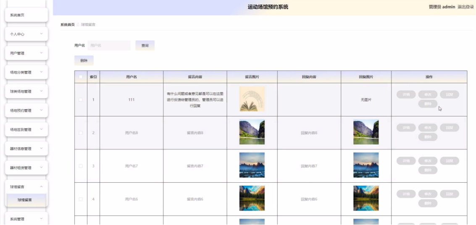Click the batch 删除 button above the table
Viewport: 476px width, 225px height.
84,61
